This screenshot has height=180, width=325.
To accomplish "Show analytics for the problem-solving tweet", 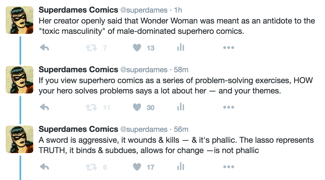I will coord(181,107).
